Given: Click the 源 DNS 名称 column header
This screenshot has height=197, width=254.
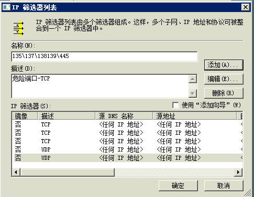Looking at the screenshot, I should pos(124,116).
